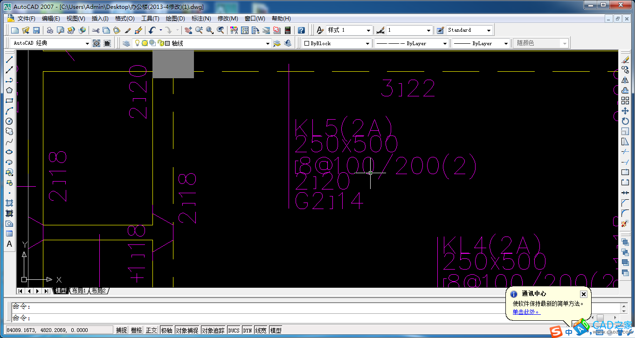The width and height of the screenshot is (635, 338).
Task: Choose the Mirror modify tool
Action: pyautogui.click(x=625, y=80)
